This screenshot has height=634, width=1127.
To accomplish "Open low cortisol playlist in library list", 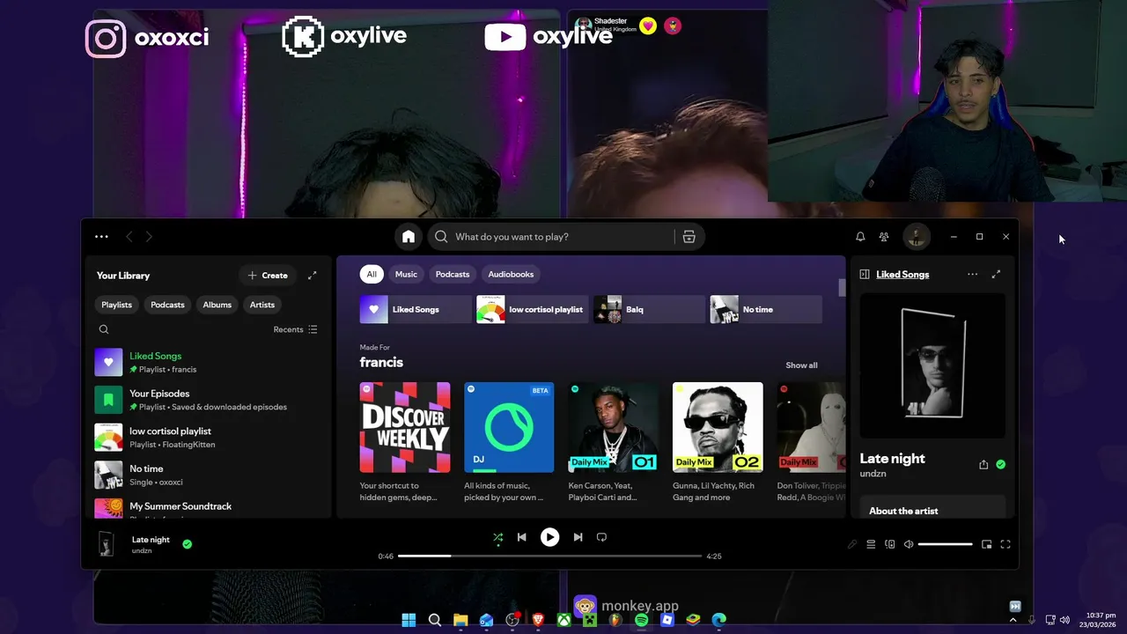I will 209,438.
